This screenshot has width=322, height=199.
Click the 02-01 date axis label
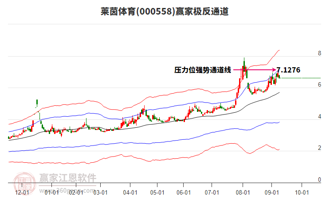(76, 192)
